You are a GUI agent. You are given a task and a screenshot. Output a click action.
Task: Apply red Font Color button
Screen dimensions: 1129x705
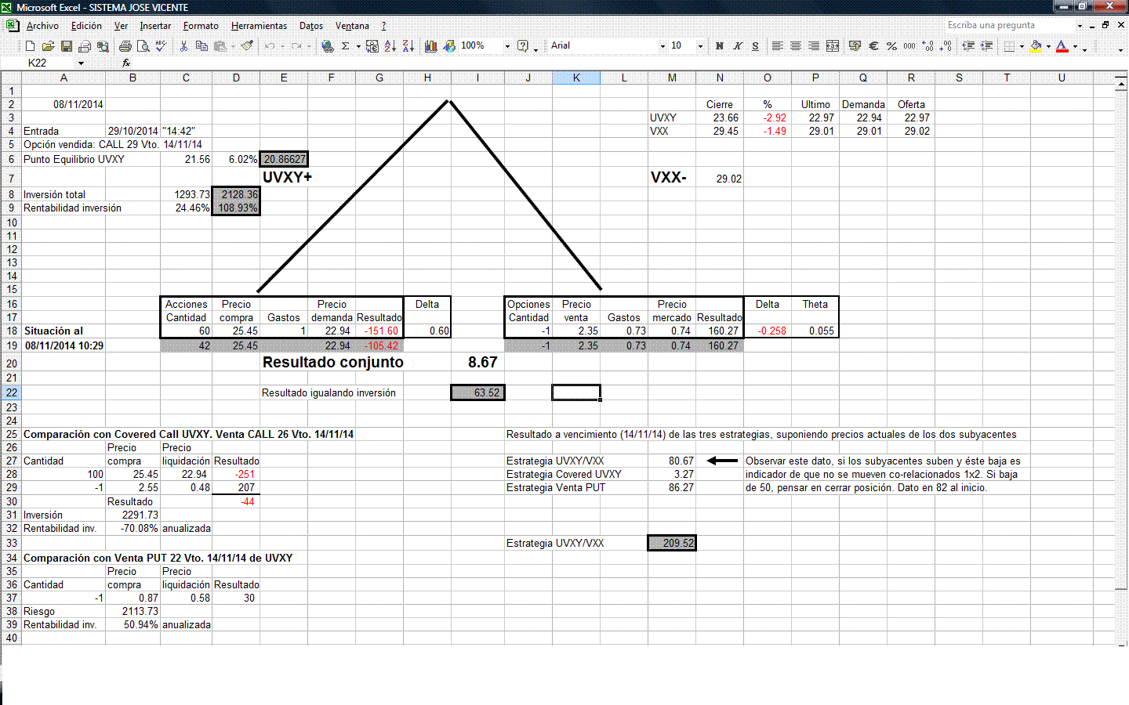pyautogui.click(x=1062, y=46)
